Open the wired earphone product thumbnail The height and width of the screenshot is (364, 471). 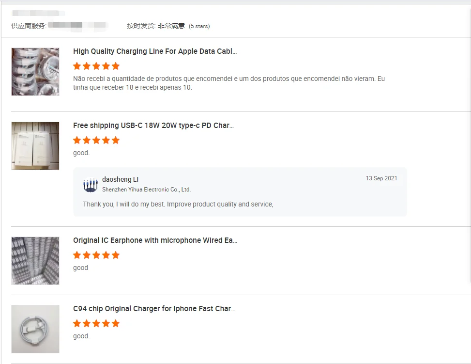coord(35,261)
